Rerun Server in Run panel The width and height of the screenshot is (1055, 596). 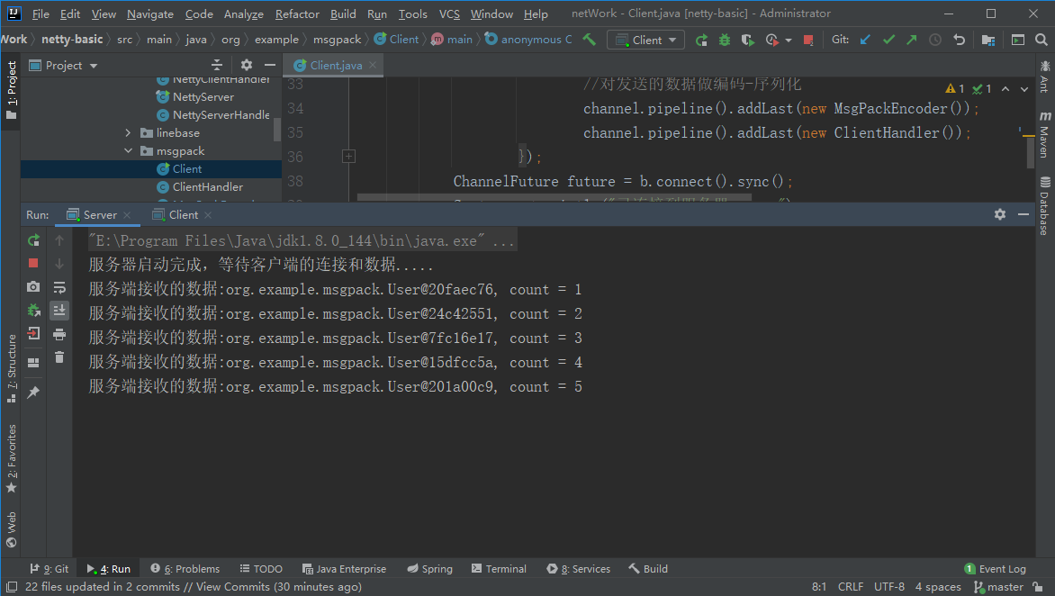[33, 240]
